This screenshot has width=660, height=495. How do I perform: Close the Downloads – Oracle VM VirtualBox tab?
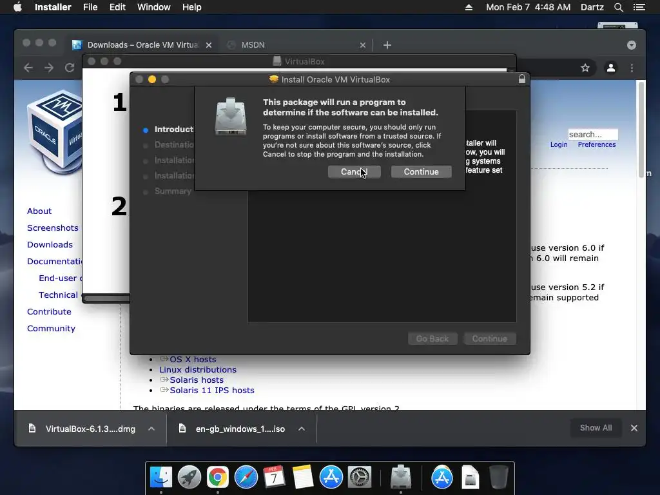pyautogui.click(x=209, y=45)
